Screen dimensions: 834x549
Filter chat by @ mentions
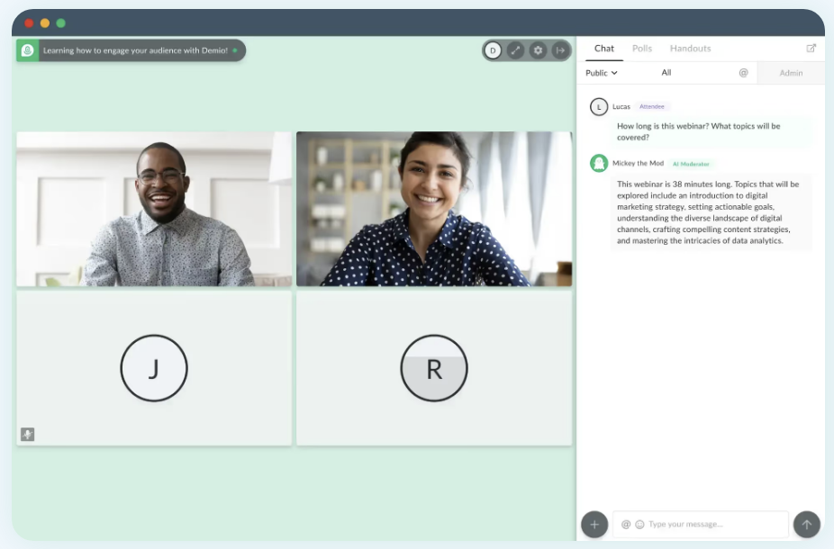(743, 73)
